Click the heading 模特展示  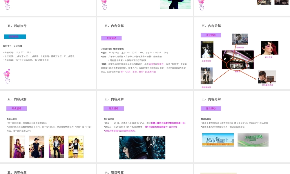[x=12, y=119]
